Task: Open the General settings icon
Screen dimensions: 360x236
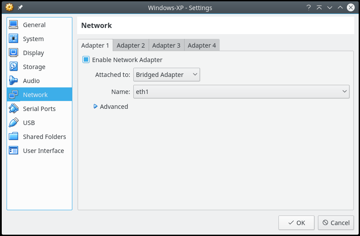Action: point(14,25)
